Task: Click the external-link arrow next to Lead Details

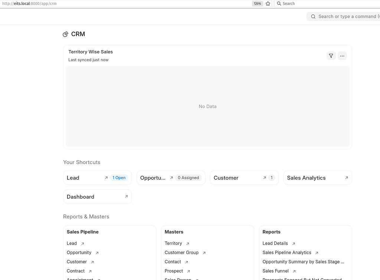Action: [x=293, y=243]
